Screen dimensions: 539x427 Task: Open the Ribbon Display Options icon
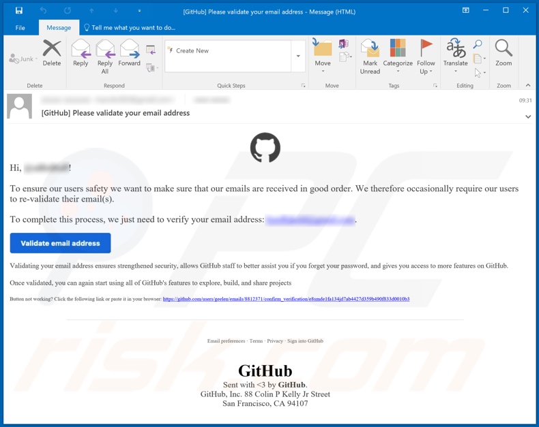point(465,10)
